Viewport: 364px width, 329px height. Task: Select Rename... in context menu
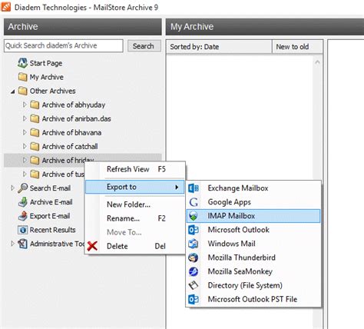tap(134, 218)
